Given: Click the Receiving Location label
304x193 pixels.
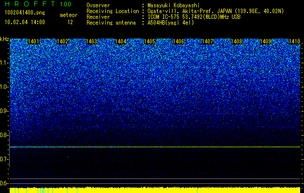Looking at the screenshot, I should [113, 11].
